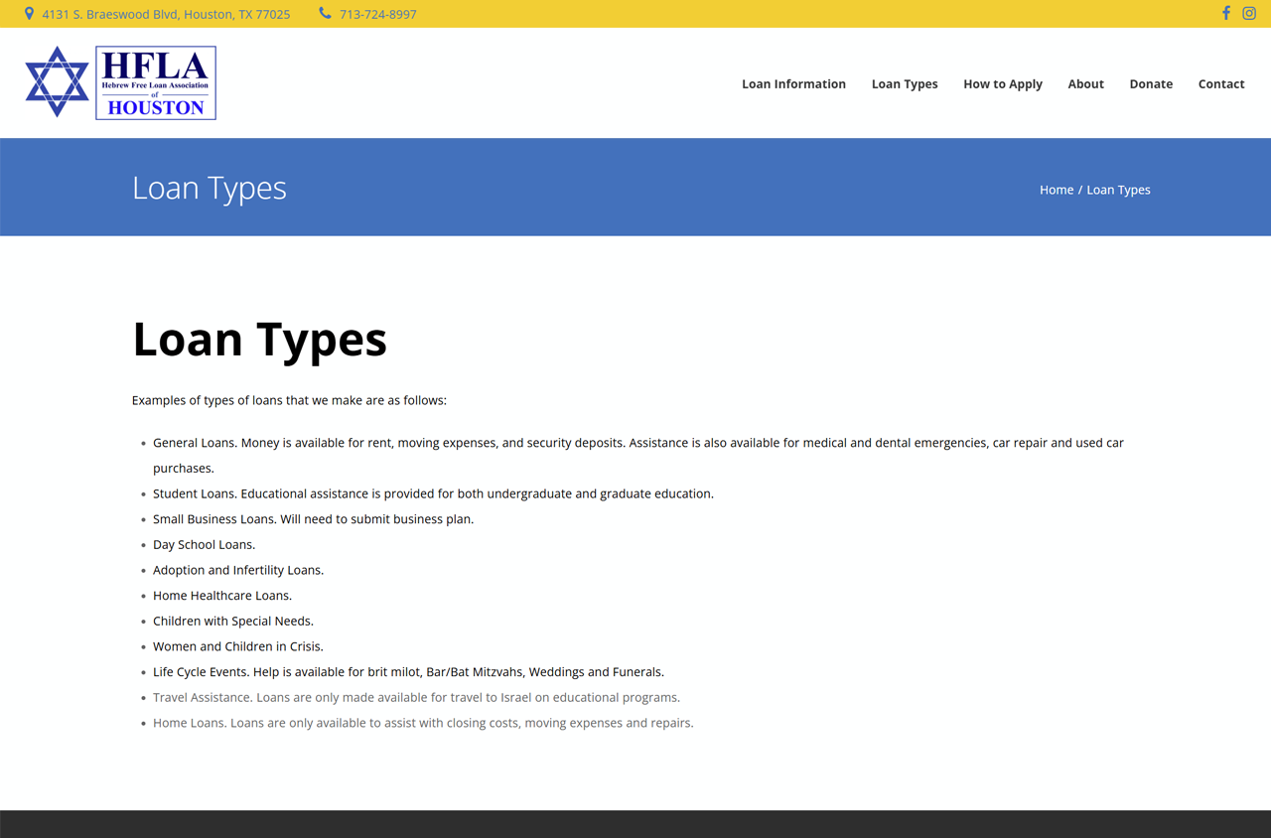
Task: Click the phone receiver icon in top bar
Action: (x=325, y=13)
